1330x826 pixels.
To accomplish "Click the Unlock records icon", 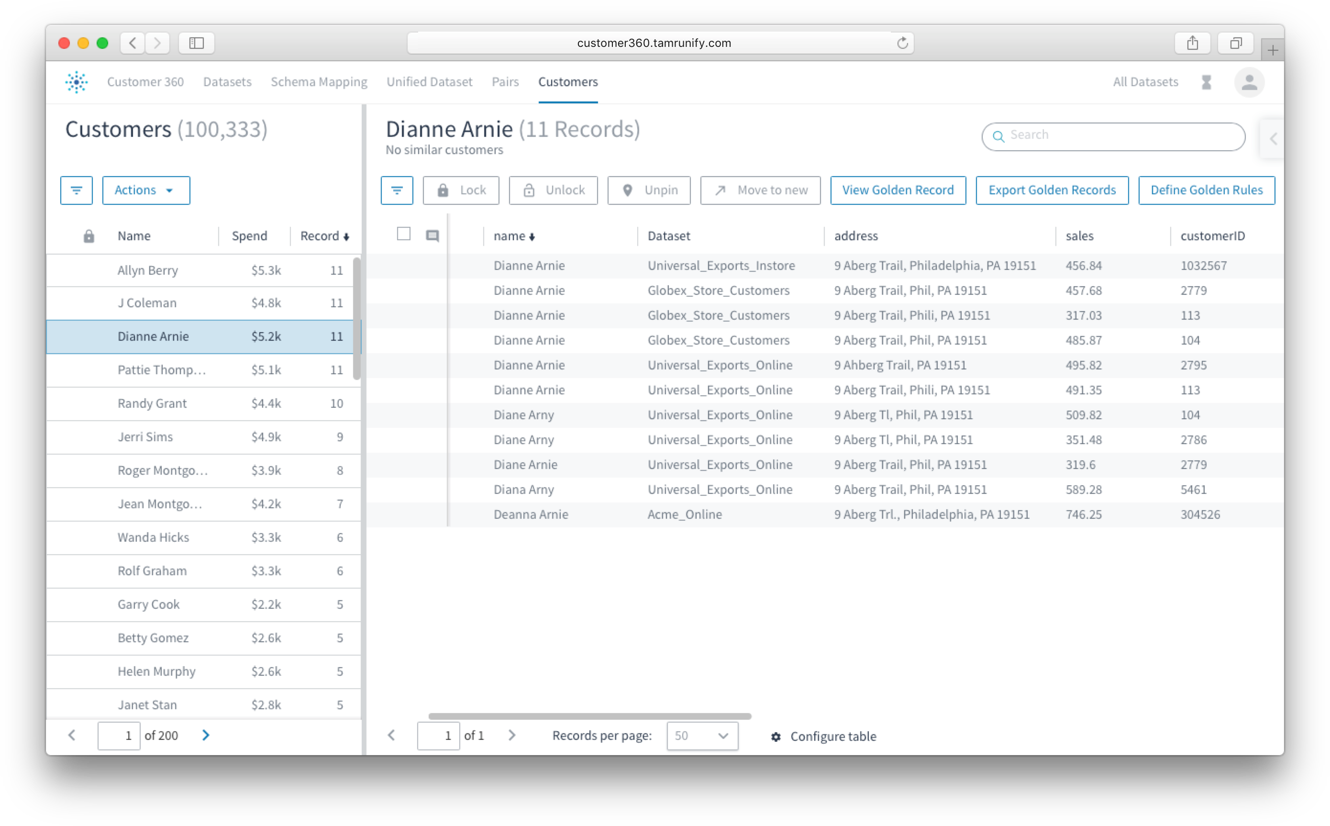I will [x=553, y=190].
